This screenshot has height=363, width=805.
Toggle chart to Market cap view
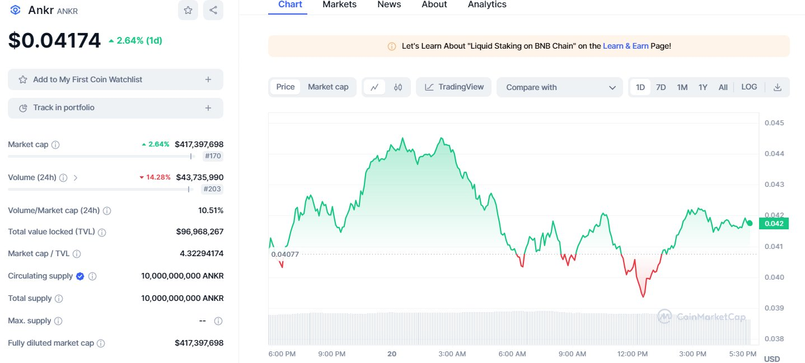coord(328,87)
